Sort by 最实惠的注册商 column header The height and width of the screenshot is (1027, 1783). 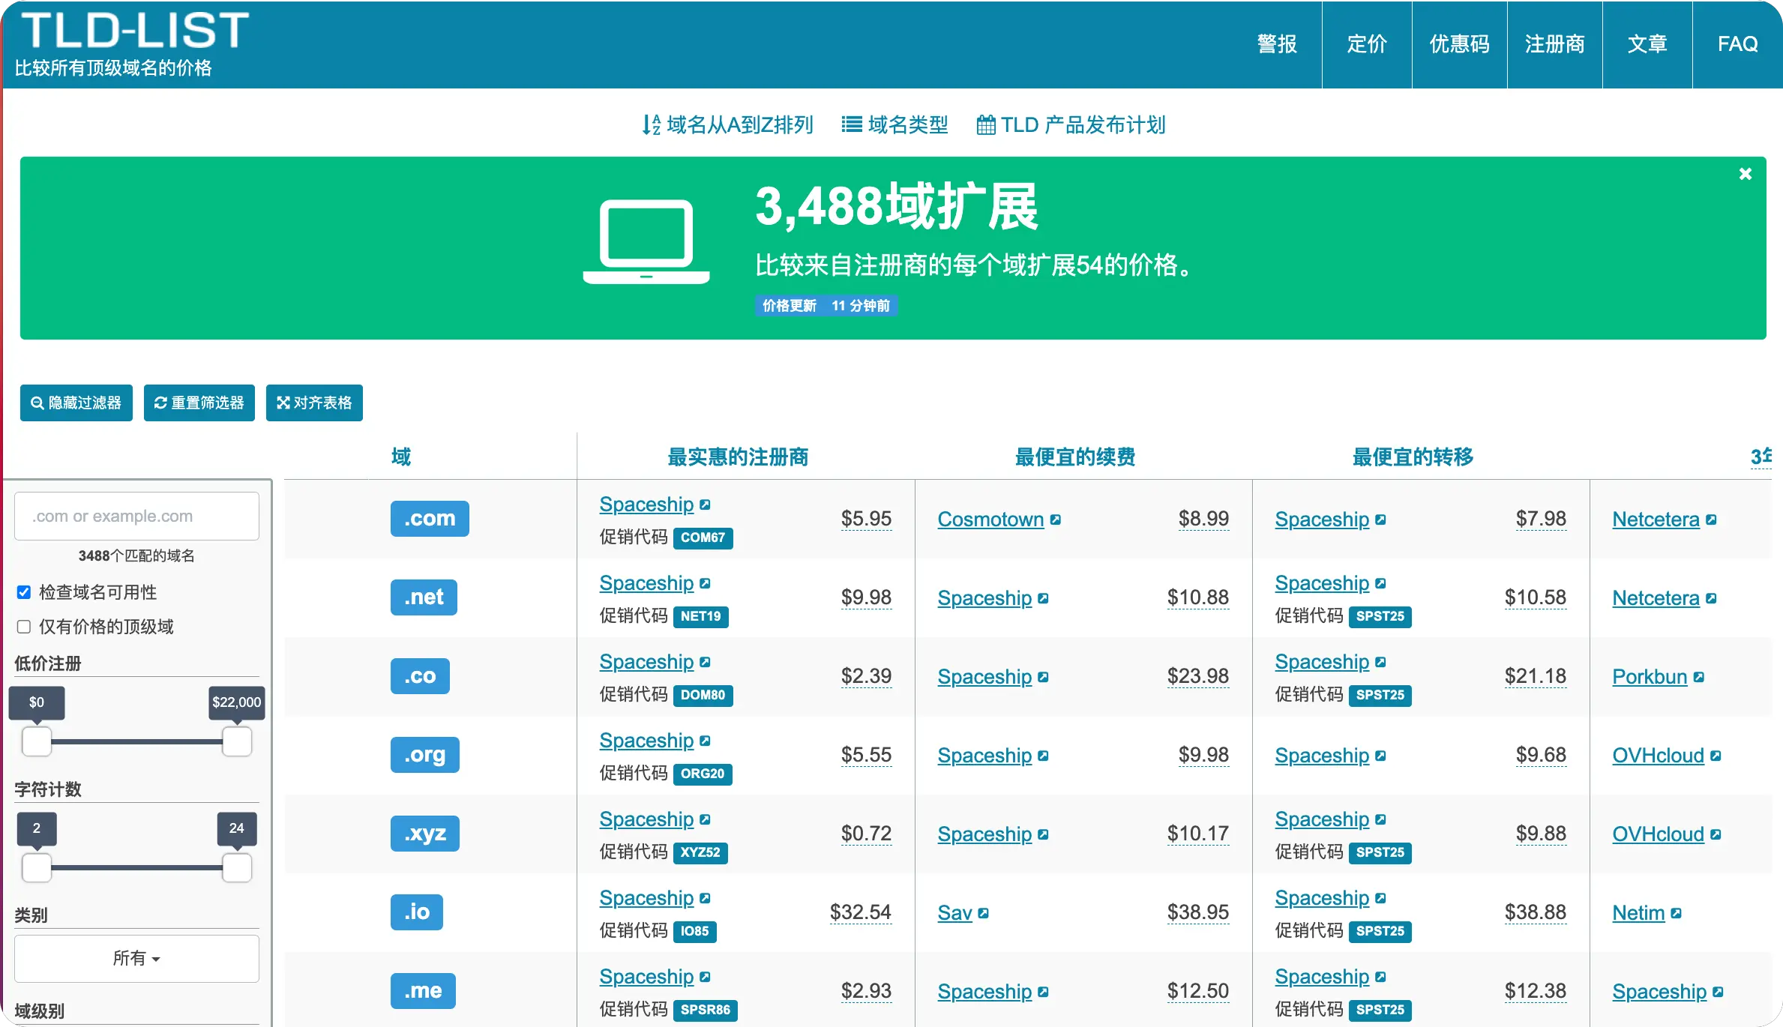(x=738, y=457)
